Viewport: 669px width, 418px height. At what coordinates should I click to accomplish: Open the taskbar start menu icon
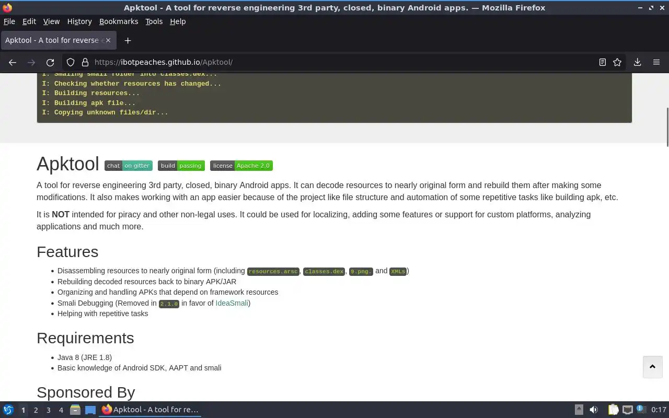point(8,410)
